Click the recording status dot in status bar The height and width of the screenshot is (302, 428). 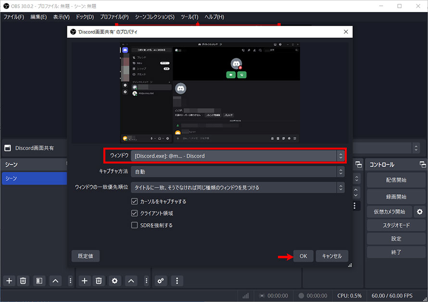click(301, 296)
